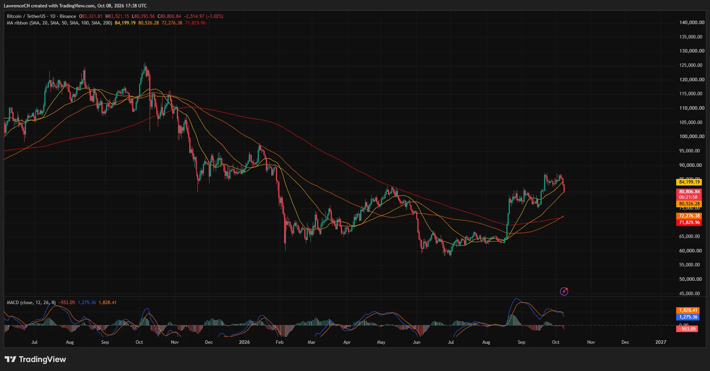
Task: Click the purple lightning bolt icon
Action: pos(564,291)
